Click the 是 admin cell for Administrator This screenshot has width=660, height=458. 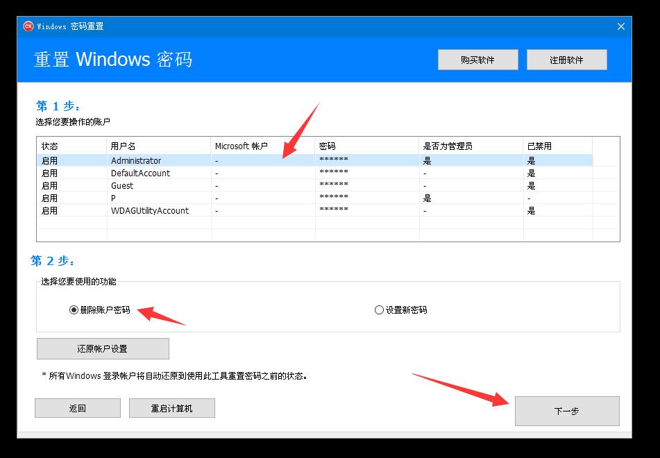click(x=428, y=160)
